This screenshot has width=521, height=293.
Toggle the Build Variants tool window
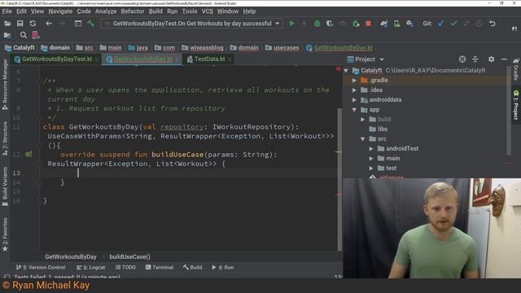[x=5, y=186]
